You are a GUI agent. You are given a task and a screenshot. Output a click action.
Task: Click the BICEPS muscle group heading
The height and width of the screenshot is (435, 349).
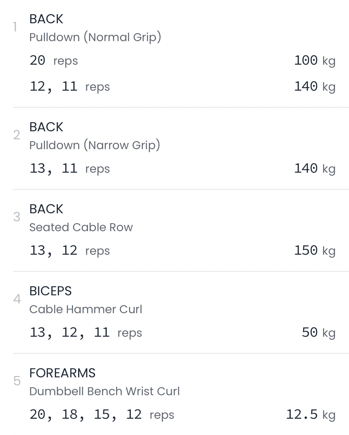coord(50,291)
